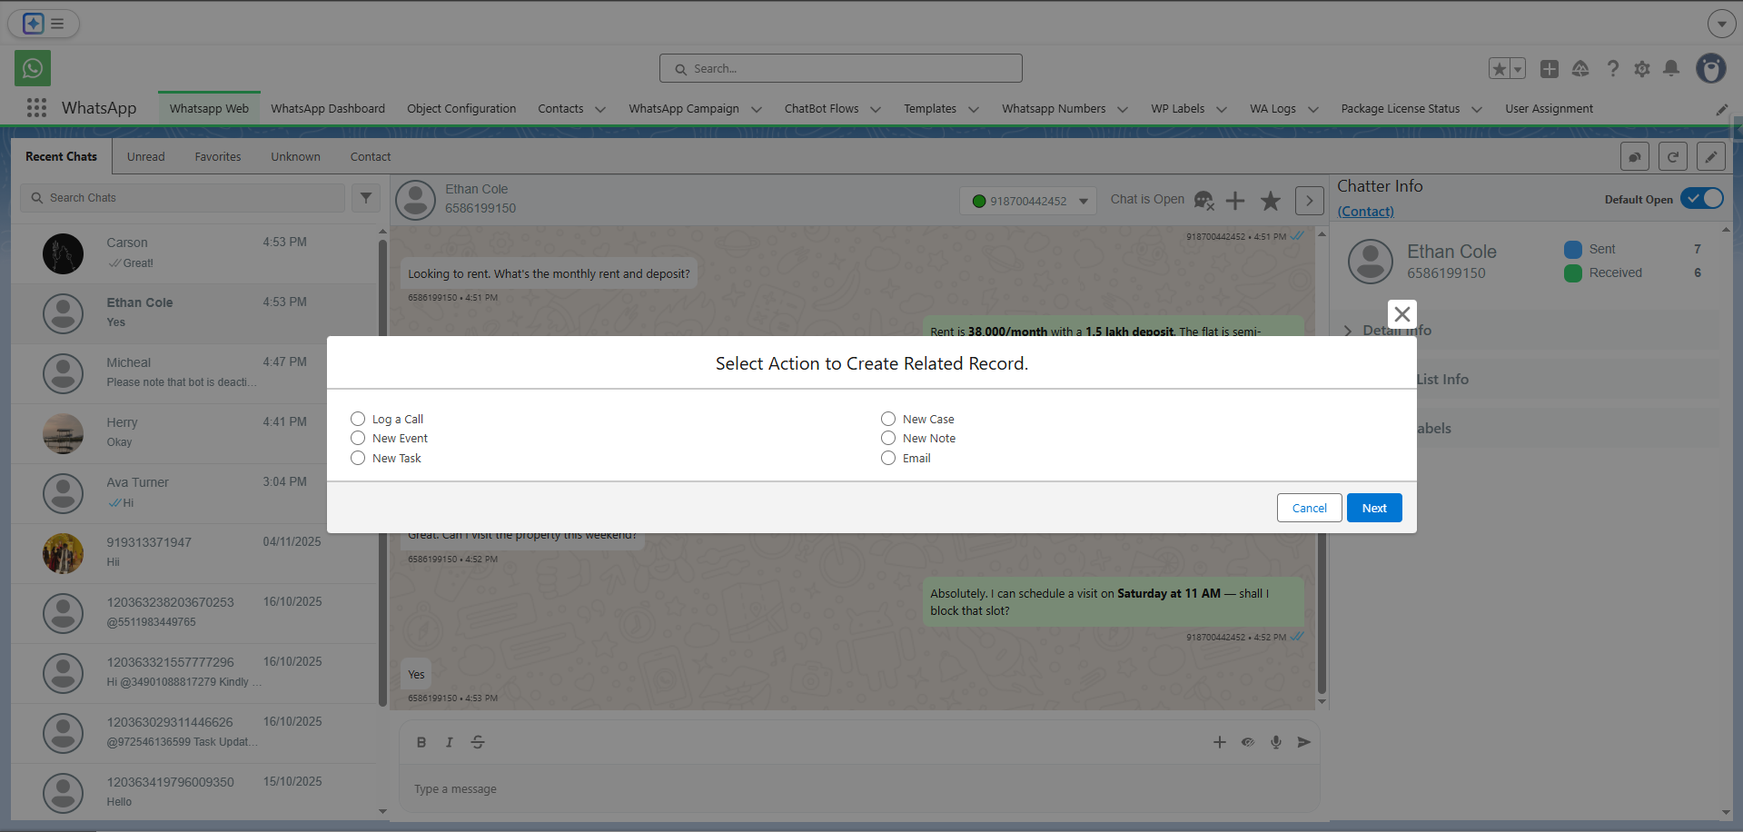Open the ChatBot Flows dropdown menu
This screenshot has width=1743, height=832.
(831, 108)
